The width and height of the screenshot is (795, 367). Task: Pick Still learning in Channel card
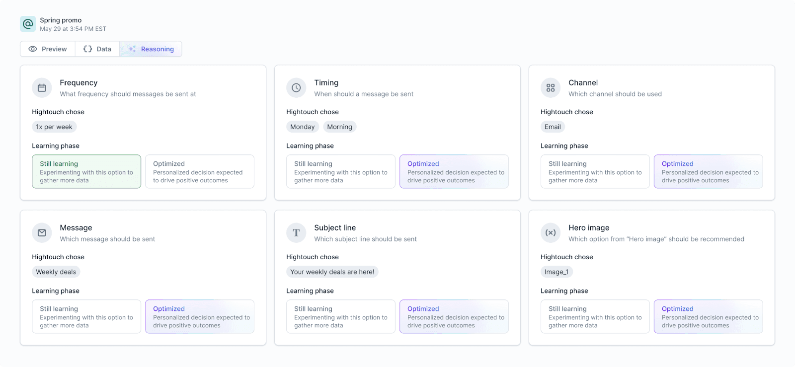[x=595, y=172]
